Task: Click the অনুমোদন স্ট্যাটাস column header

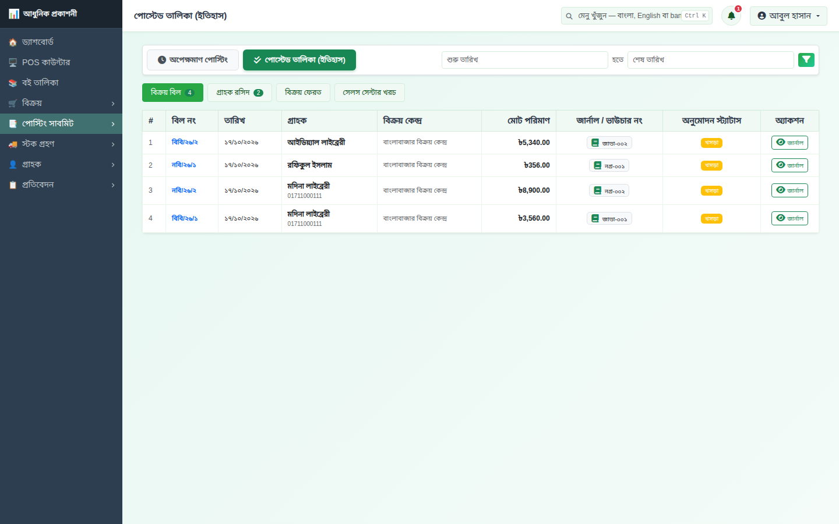Action: click(x=711, y=121)
